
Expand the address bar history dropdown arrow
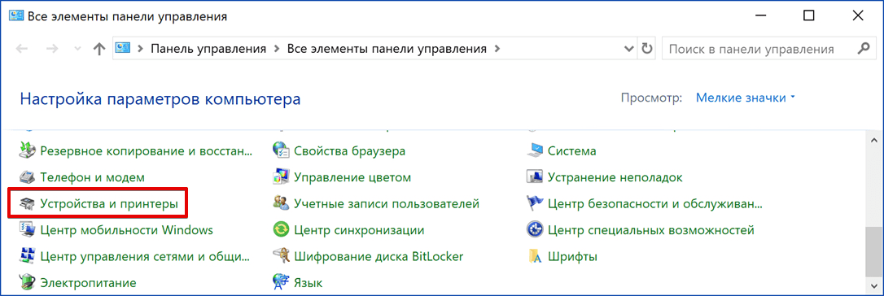click(x=629, y=49)
